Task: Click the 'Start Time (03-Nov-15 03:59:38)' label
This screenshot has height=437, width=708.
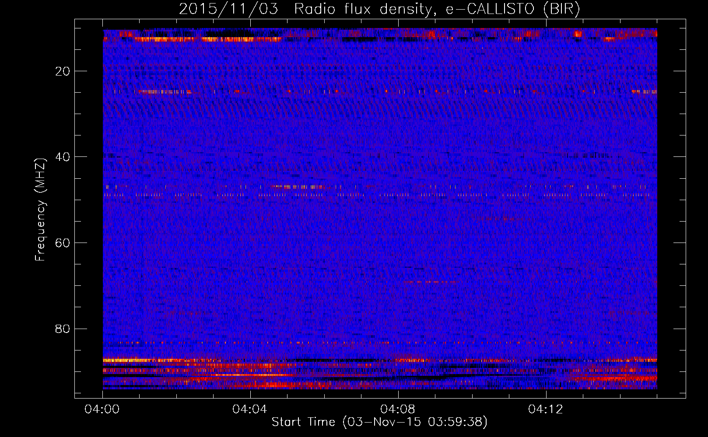Action: 379,422
